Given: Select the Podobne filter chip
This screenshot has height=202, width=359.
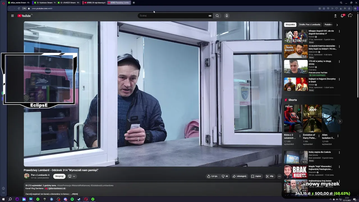Looking at the screenshot, I should click(328, 24).
